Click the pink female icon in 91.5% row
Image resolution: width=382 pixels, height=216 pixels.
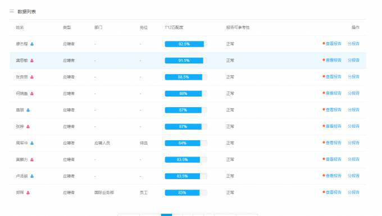[32, 61]
